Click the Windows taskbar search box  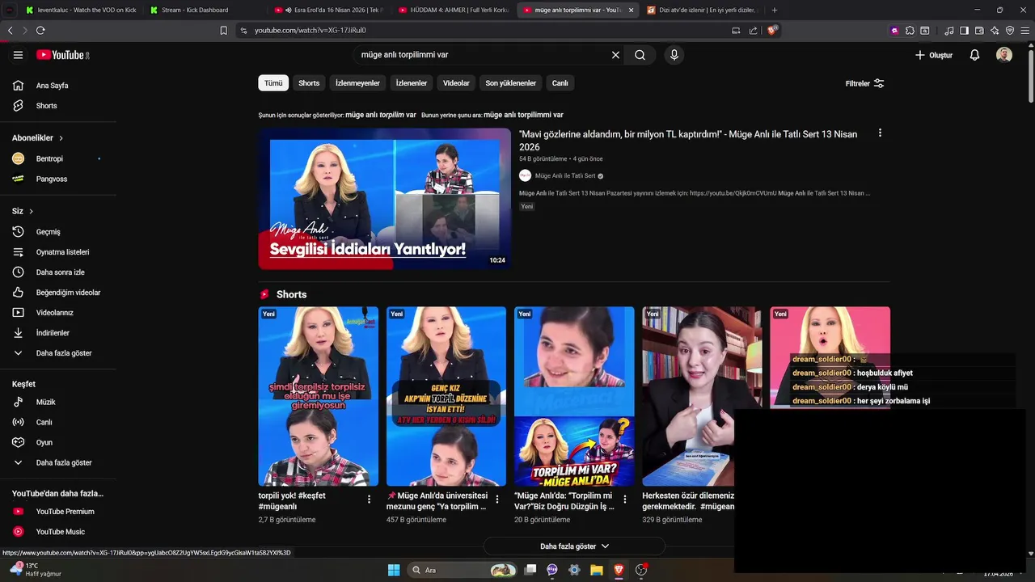point(461,570)
